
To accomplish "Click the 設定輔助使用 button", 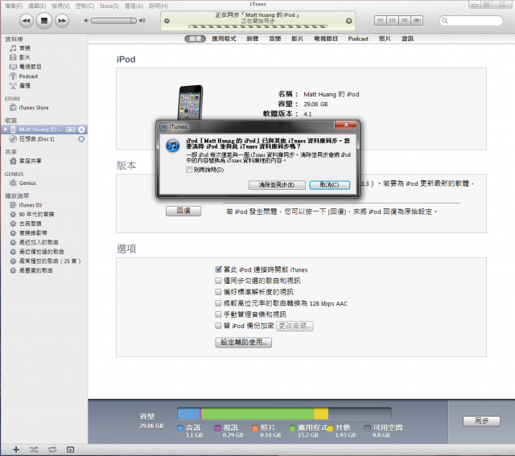I will (243, 343).
